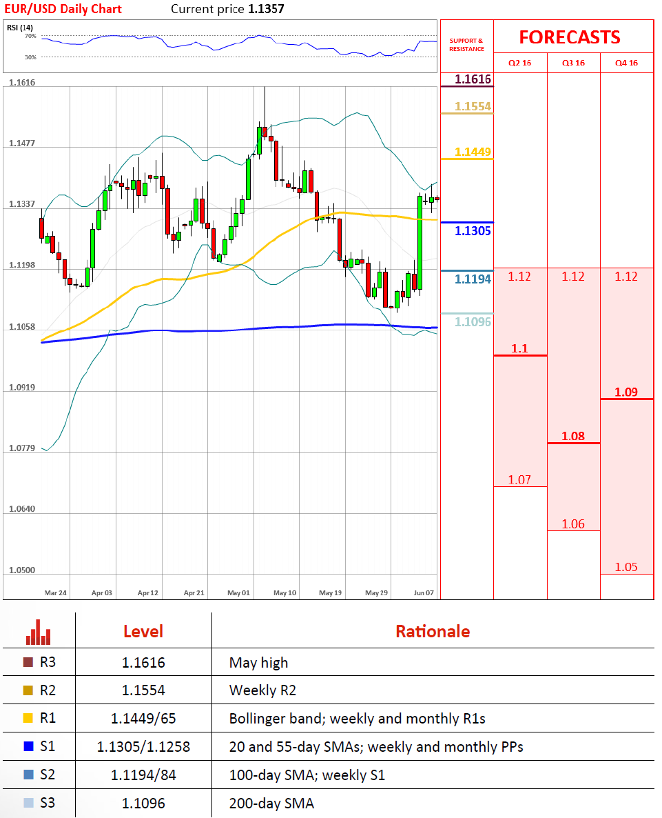Click the Q3 16 low forecast 1.06
Image resolution: width=662 pixels, height=818 pixels.
coord(573,524)
